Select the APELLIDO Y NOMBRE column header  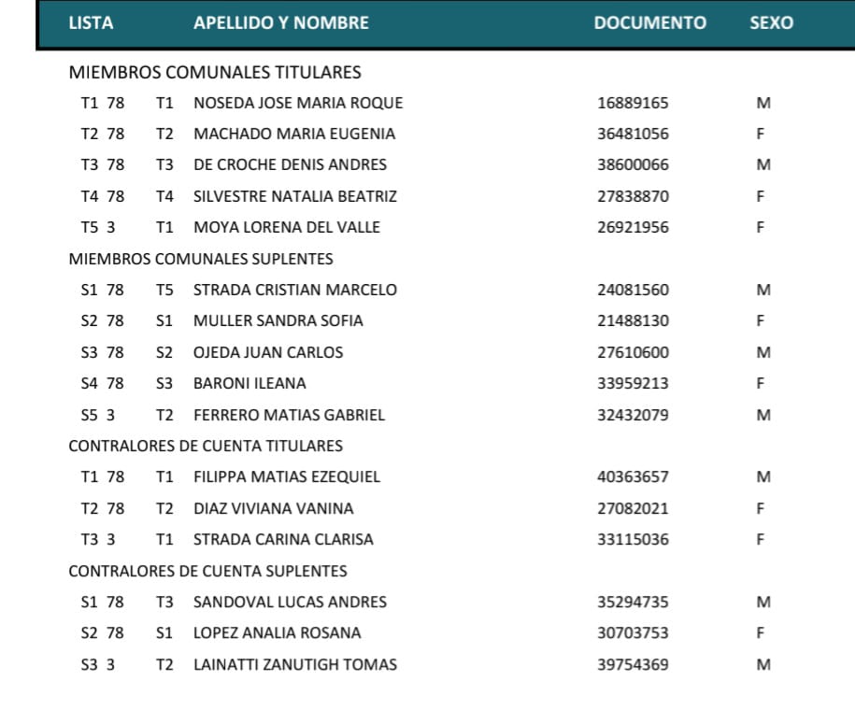(280, 23)
